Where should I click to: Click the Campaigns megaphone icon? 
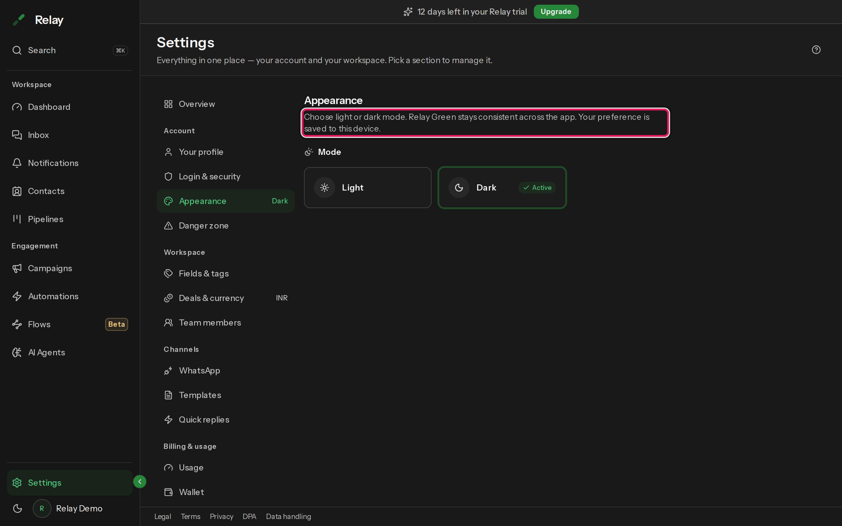17,268
